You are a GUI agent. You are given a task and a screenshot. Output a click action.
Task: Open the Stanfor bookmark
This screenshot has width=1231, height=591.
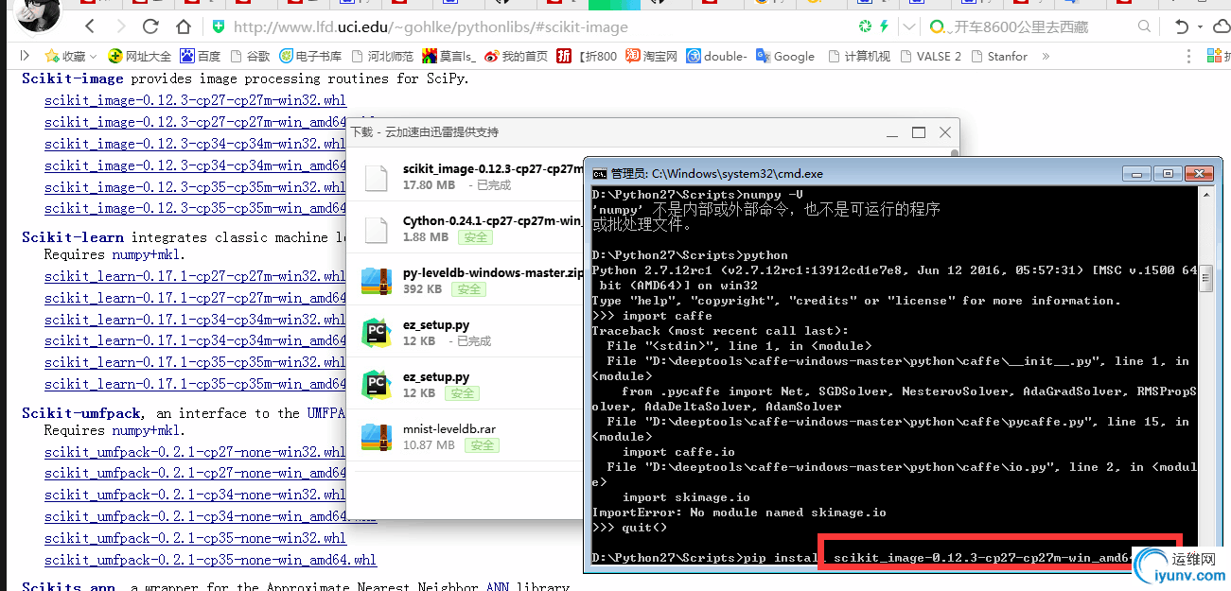[999, 56]
